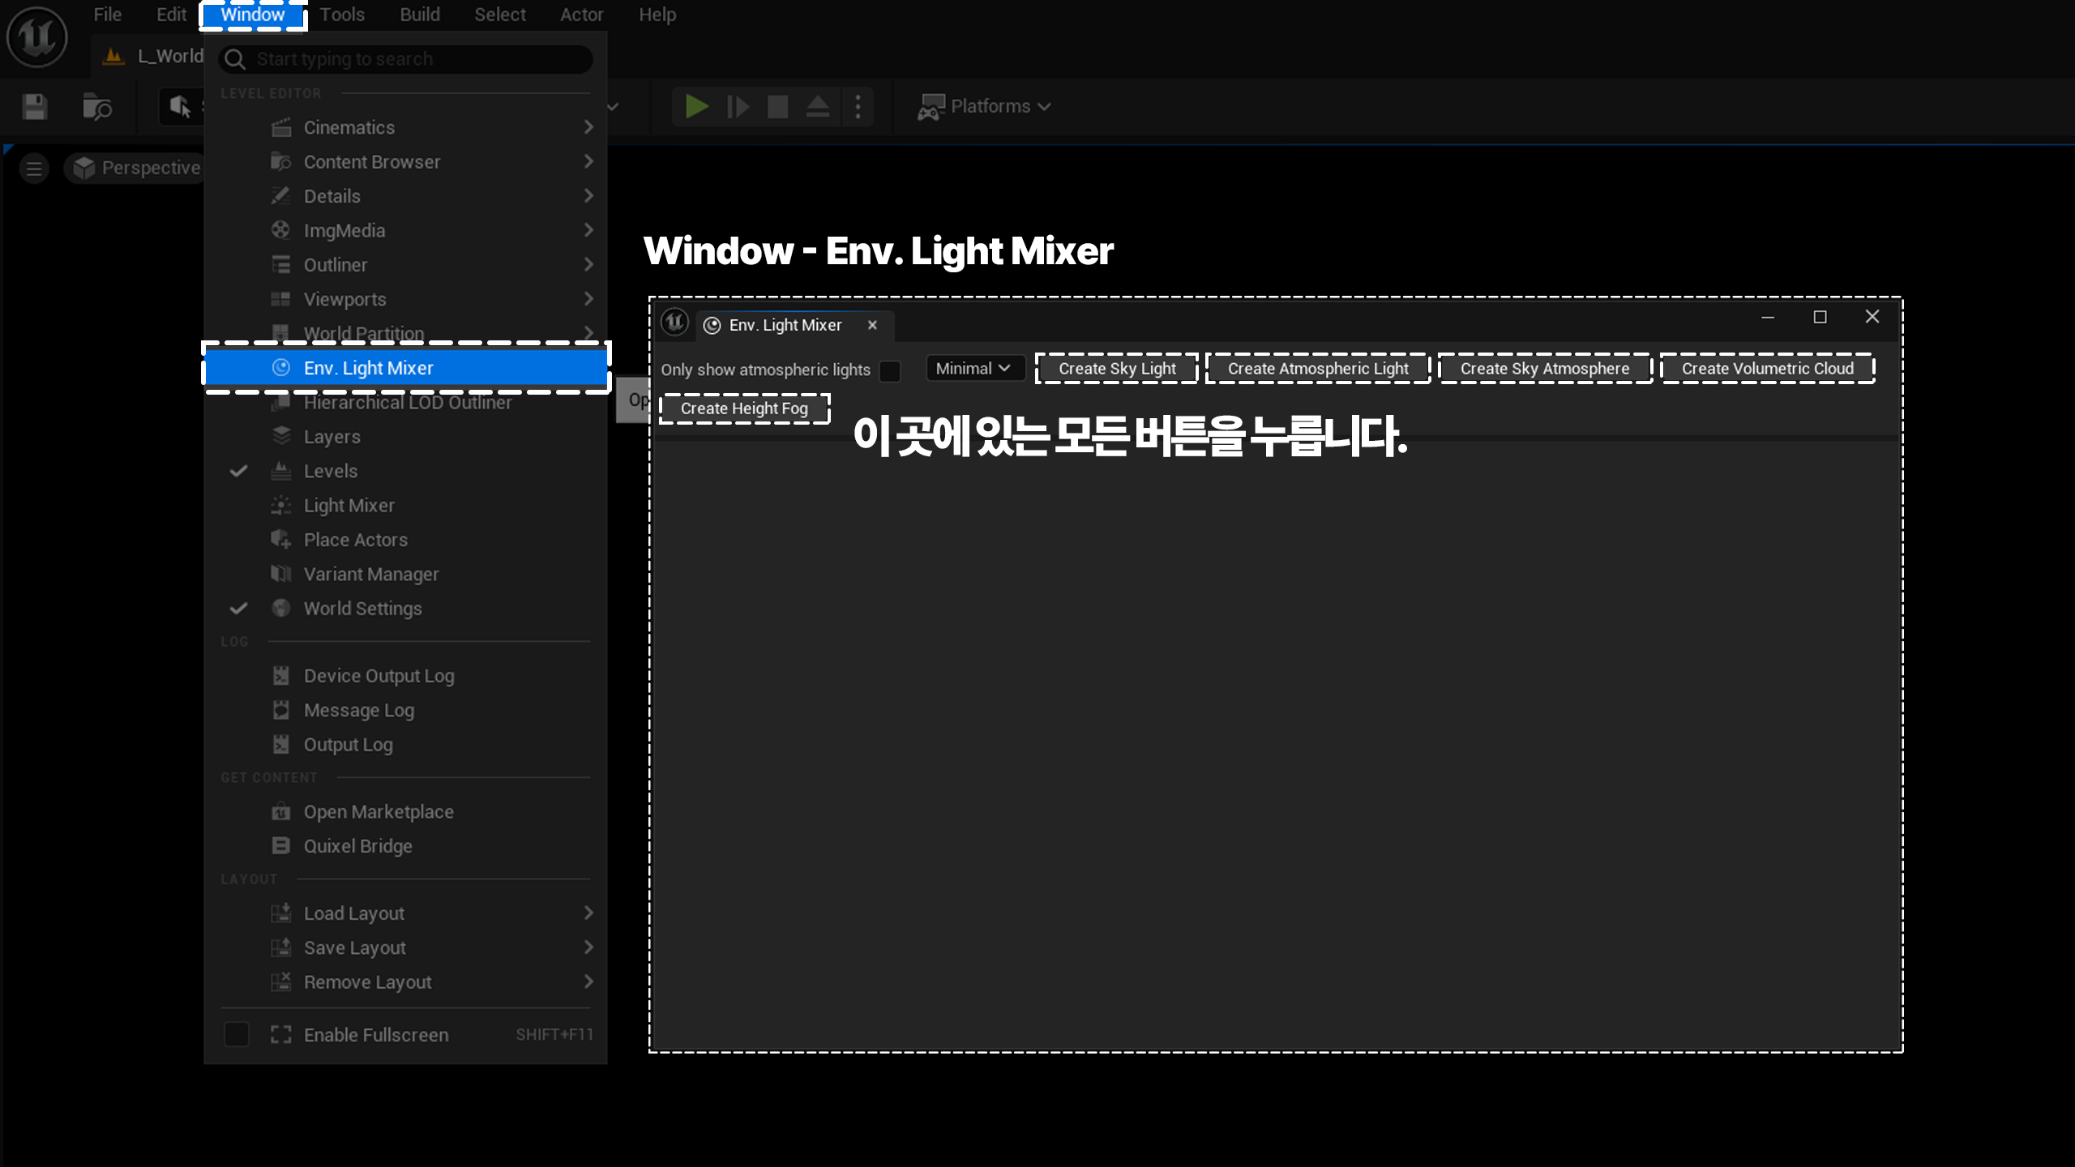Image resolution: width=2075 pixels, height=1167 pixels.
Task: Click the Eject icon in toolbar
Action: pyautogui.click(x=817, y=106)
